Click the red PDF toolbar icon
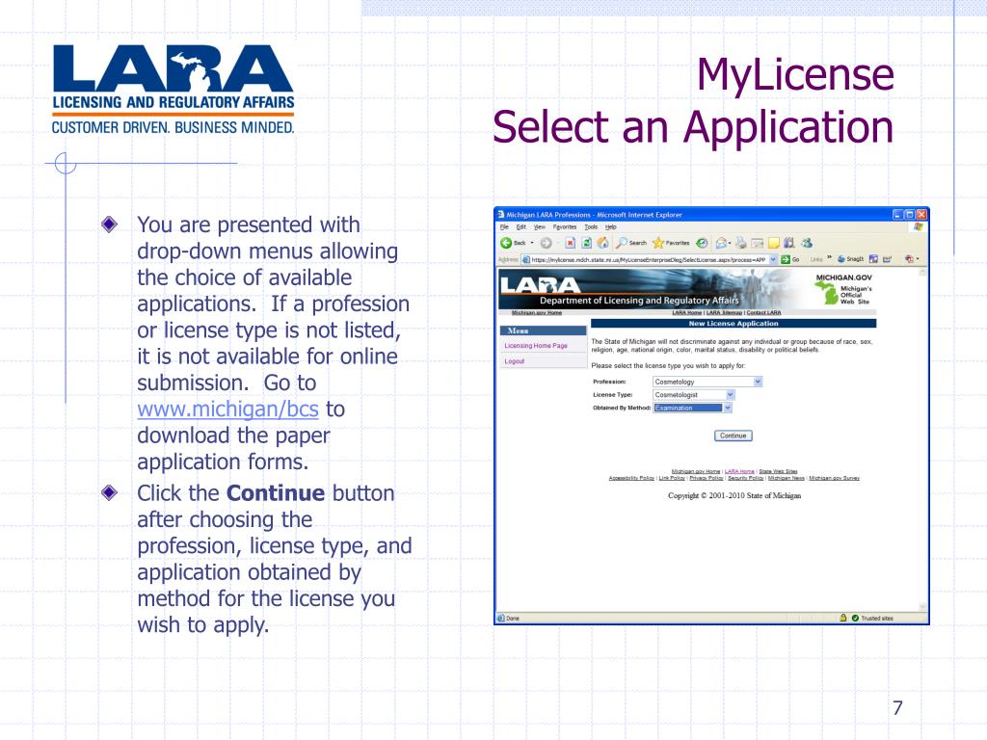 pyautogui.click(x=909, y=259)
